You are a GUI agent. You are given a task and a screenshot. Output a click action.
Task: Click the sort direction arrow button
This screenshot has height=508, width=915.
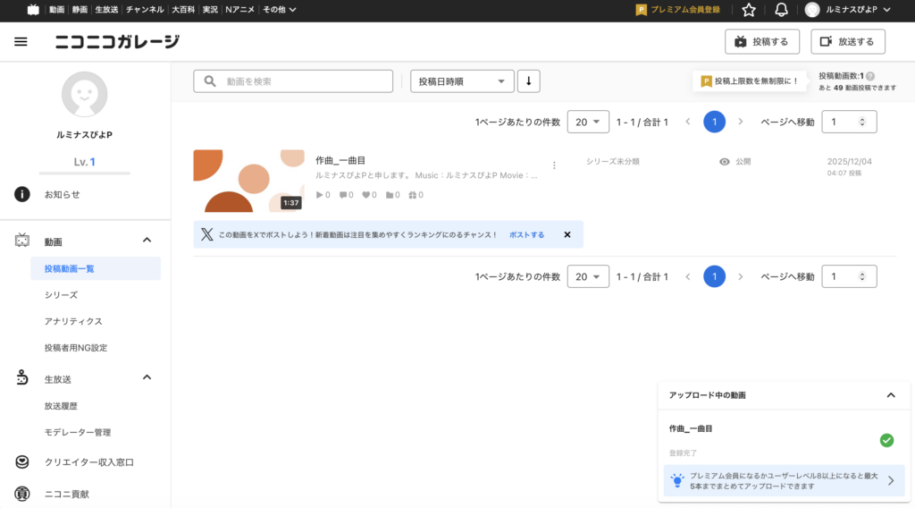pyautogui.click(x=528, y=81)
